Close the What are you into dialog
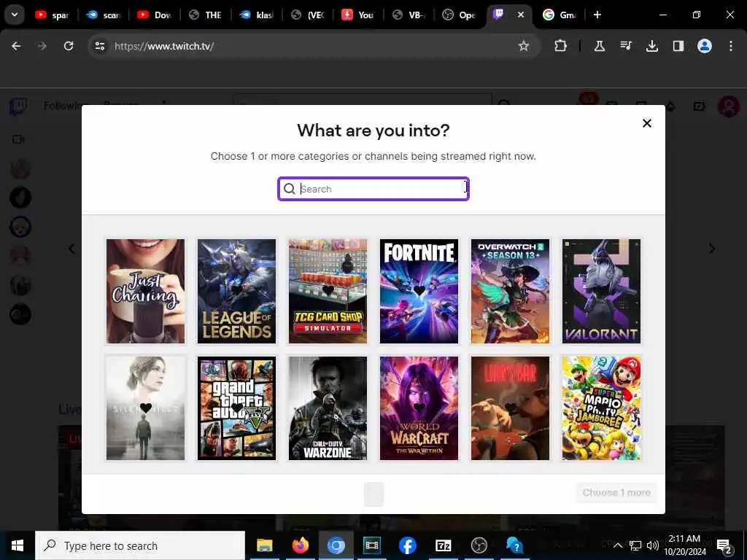Screen dimensions: 747x560 [646, 123]
